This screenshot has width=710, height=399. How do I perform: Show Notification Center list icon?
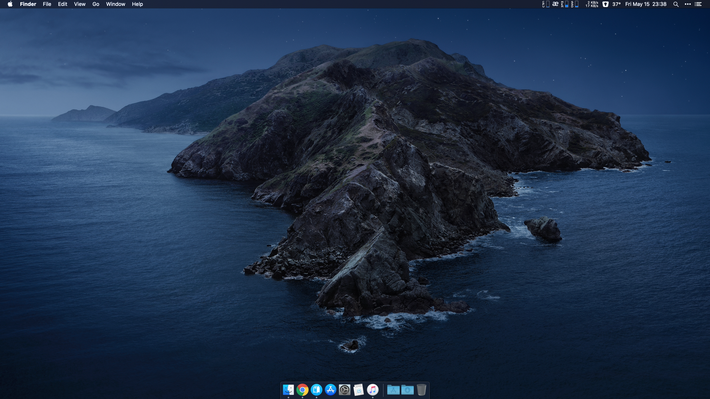coord(698,4)
